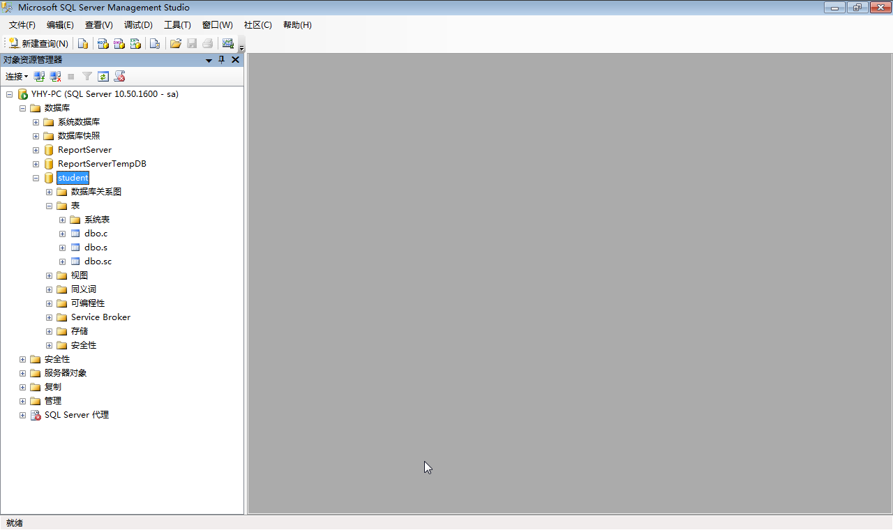Collapse the 数据库 folder node
The image size is (893, 530).
tap(22, 108)
